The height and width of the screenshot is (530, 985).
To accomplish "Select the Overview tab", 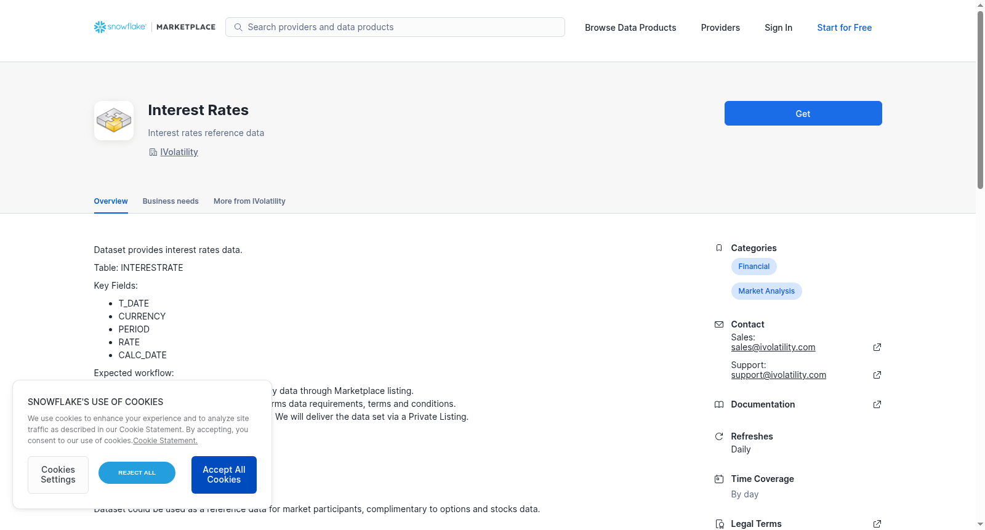I will pos(111,201).
